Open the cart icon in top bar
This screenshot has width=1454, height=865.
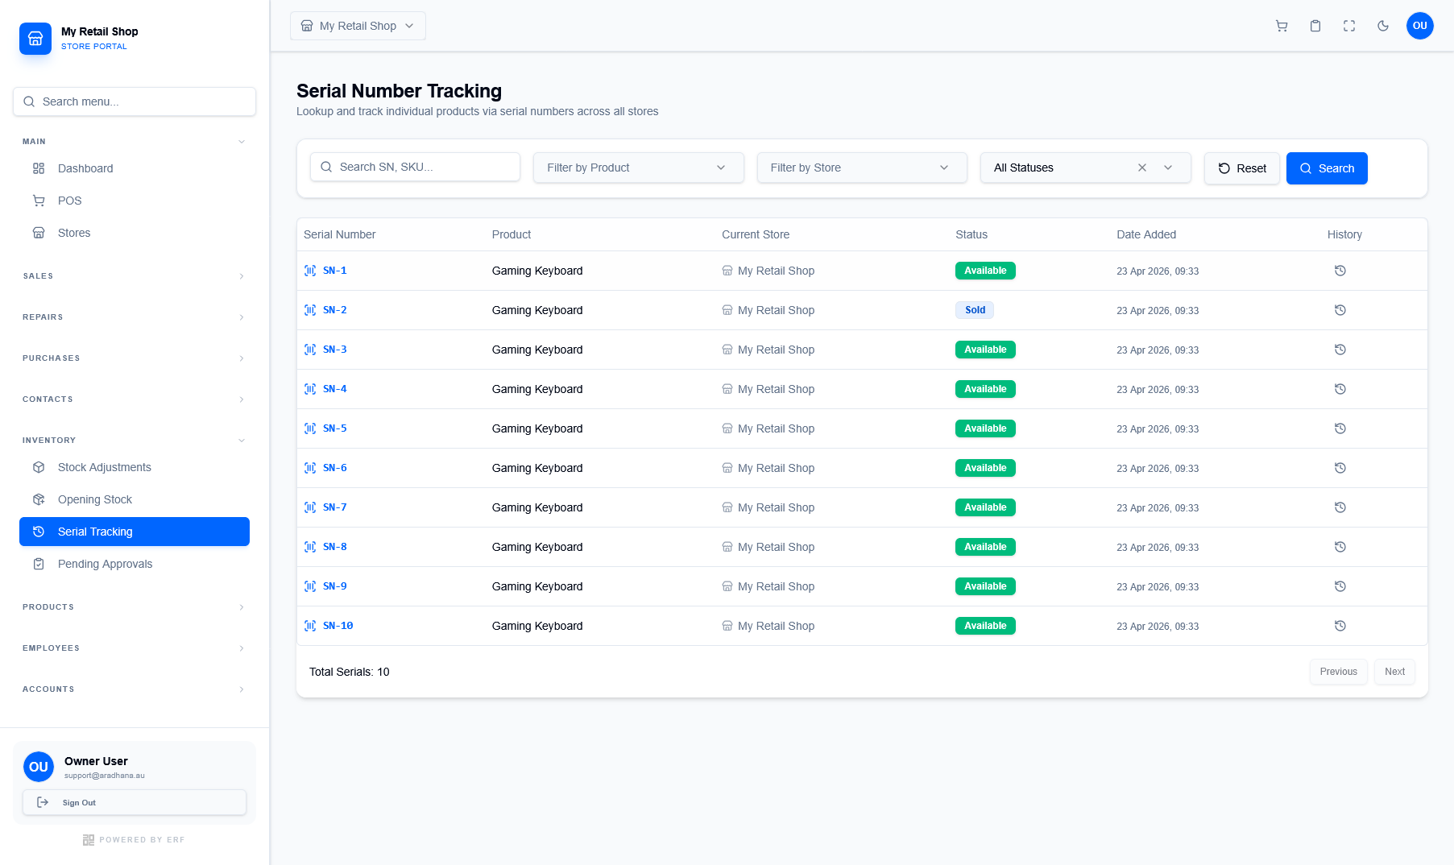1282,26
